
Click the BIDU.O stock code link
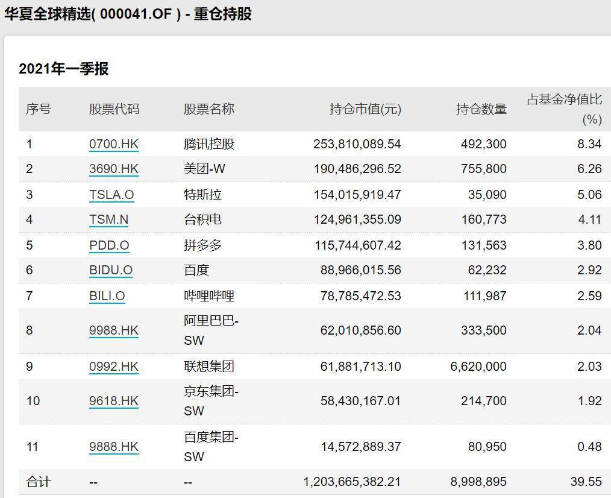pos(111,270)
